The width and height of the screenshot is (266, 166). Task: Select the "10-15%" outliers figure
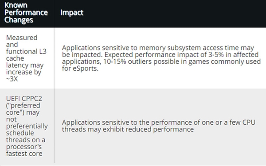(x=115, y=62)
